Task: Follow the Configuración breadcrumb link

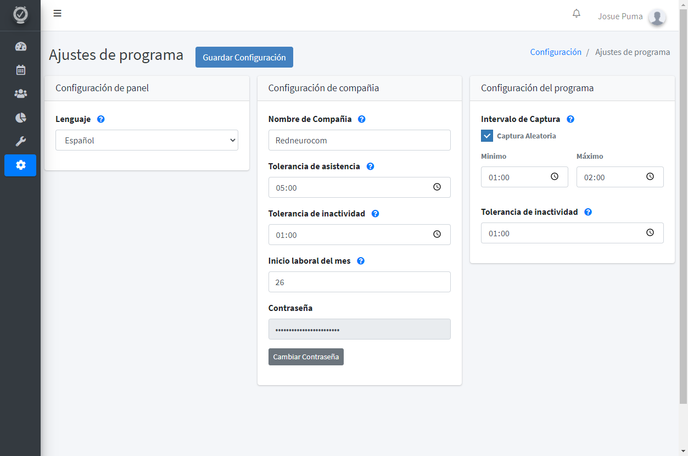Action: [x=556, y=52]
